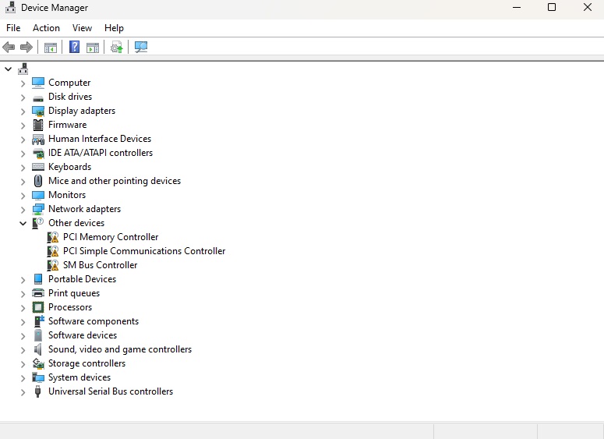Select Sound, video and game controllers

(x=119, y=349)
